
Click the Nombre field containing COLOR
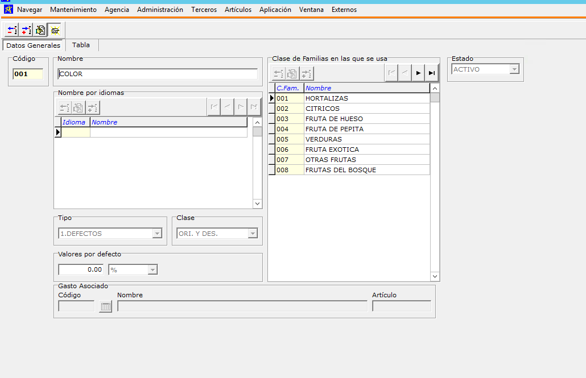pos(158,74)
